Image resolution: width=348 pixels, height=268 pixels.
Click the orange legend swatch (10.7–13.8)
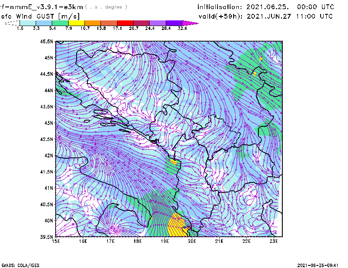click(93, 23)
